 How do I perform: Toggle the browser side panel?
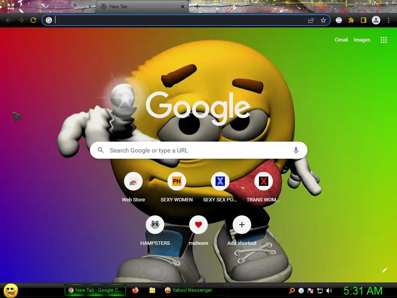coord(364,20)
